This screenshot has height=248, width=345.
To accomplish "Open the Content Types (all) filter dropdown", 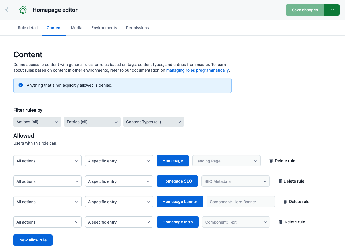I will (x=153, y=122).
